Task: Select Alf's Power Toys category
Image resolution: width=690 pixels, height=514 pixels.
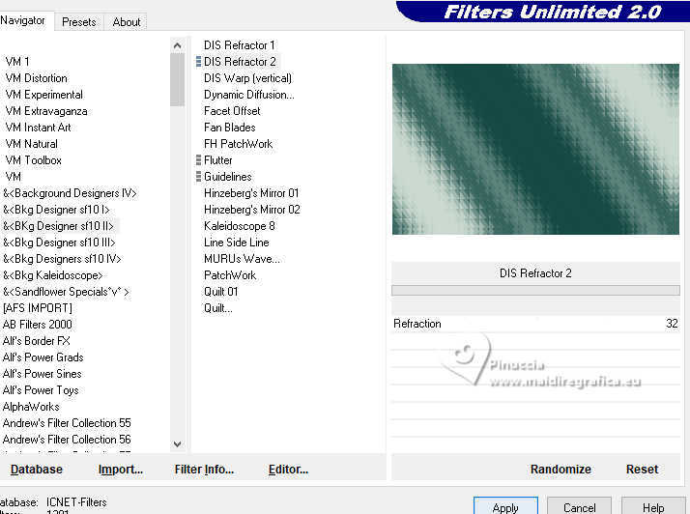Action: (x=41, y=390)
